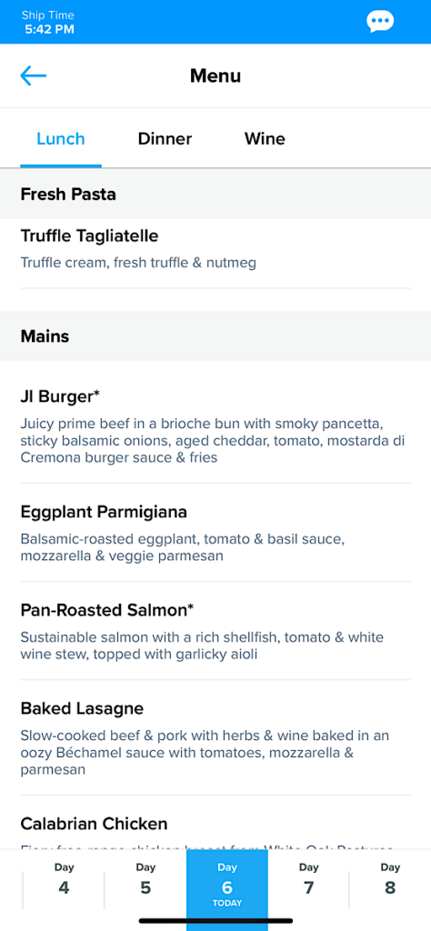The width and height of the screenshot is (431, 931).
Task: Switch to the Dinner tab
Action: (165, 139)
